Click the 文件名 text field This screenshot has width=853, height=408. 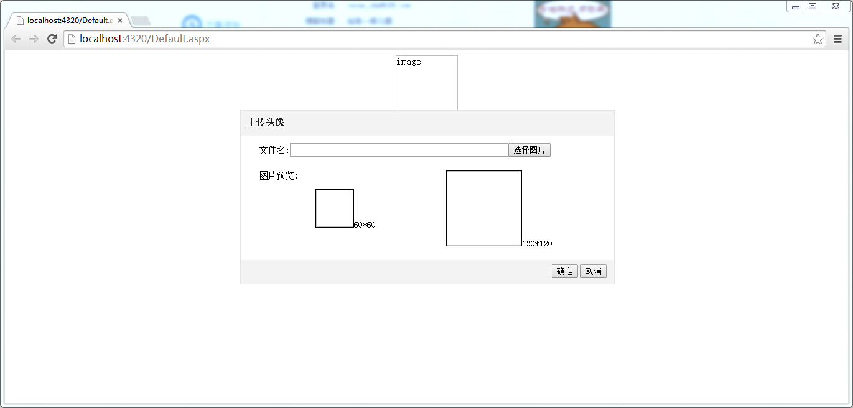[x=399, y=150]
